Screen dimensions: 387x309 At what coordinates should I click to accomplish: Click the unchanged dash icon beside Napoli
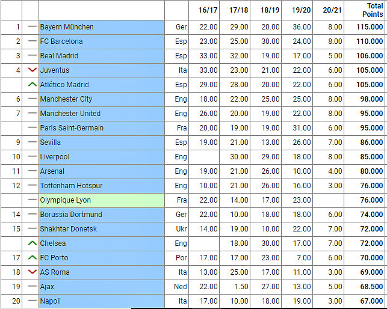[33, 301]
